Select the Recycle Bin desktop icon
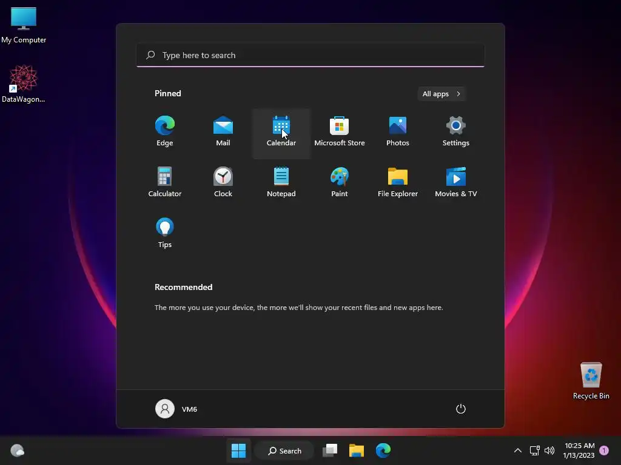The image size is (621, 465). 591,381
